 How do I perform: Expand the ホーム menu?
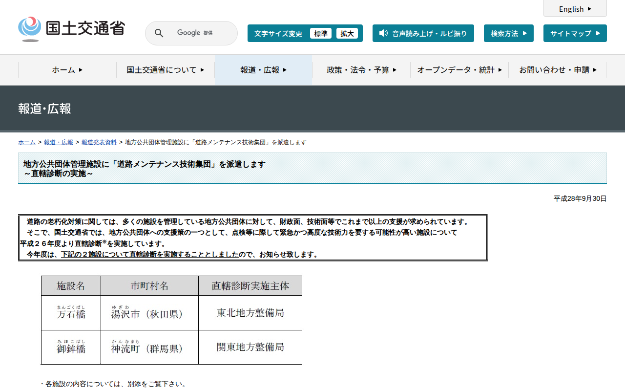point(67,70)
